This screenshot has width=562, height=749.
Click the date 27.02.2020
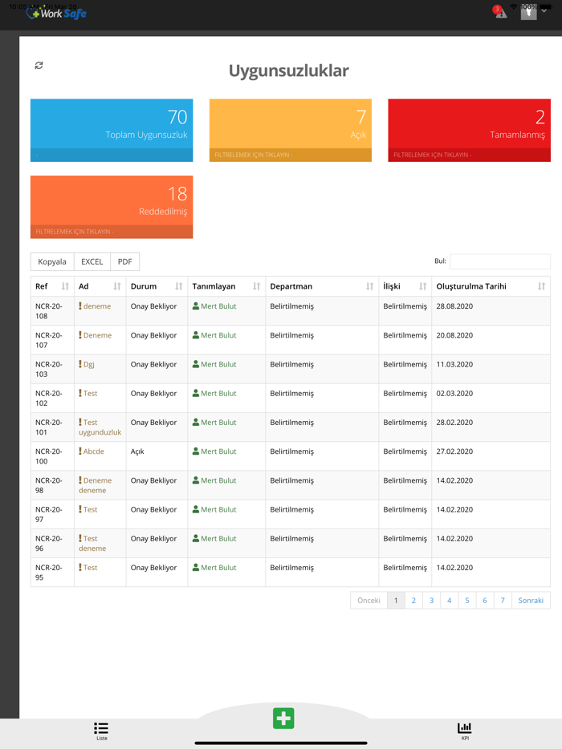coord(454,451)
